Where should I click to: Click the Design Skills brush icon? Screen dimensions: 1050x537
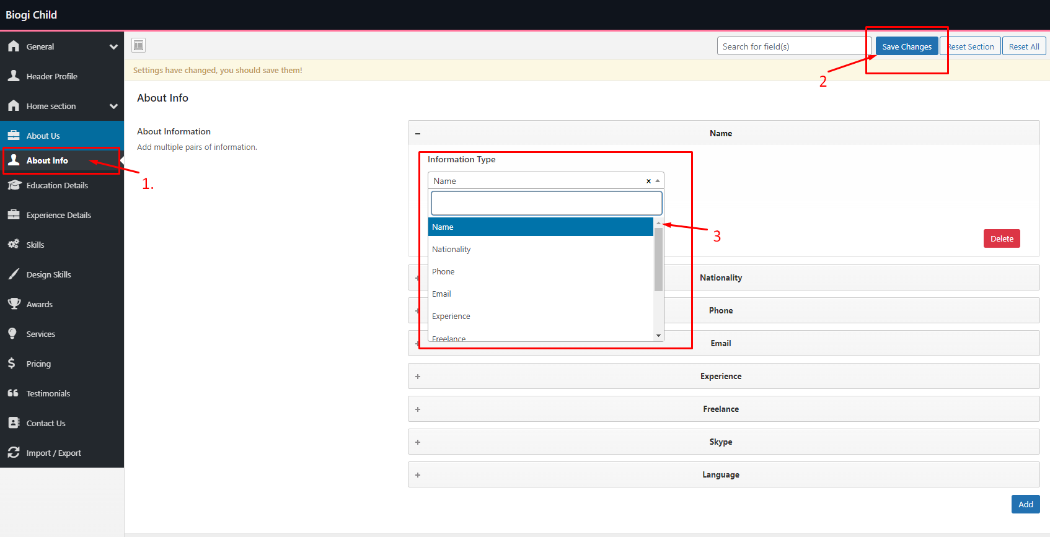tap(14, 274)
